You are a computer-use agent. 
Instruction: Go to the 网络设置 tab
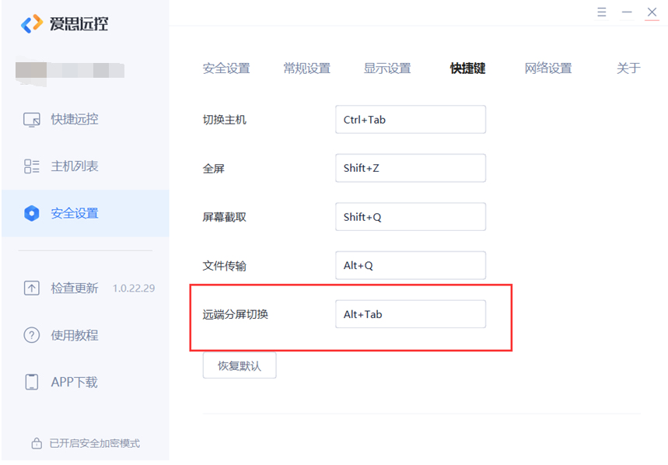point(548,68)
